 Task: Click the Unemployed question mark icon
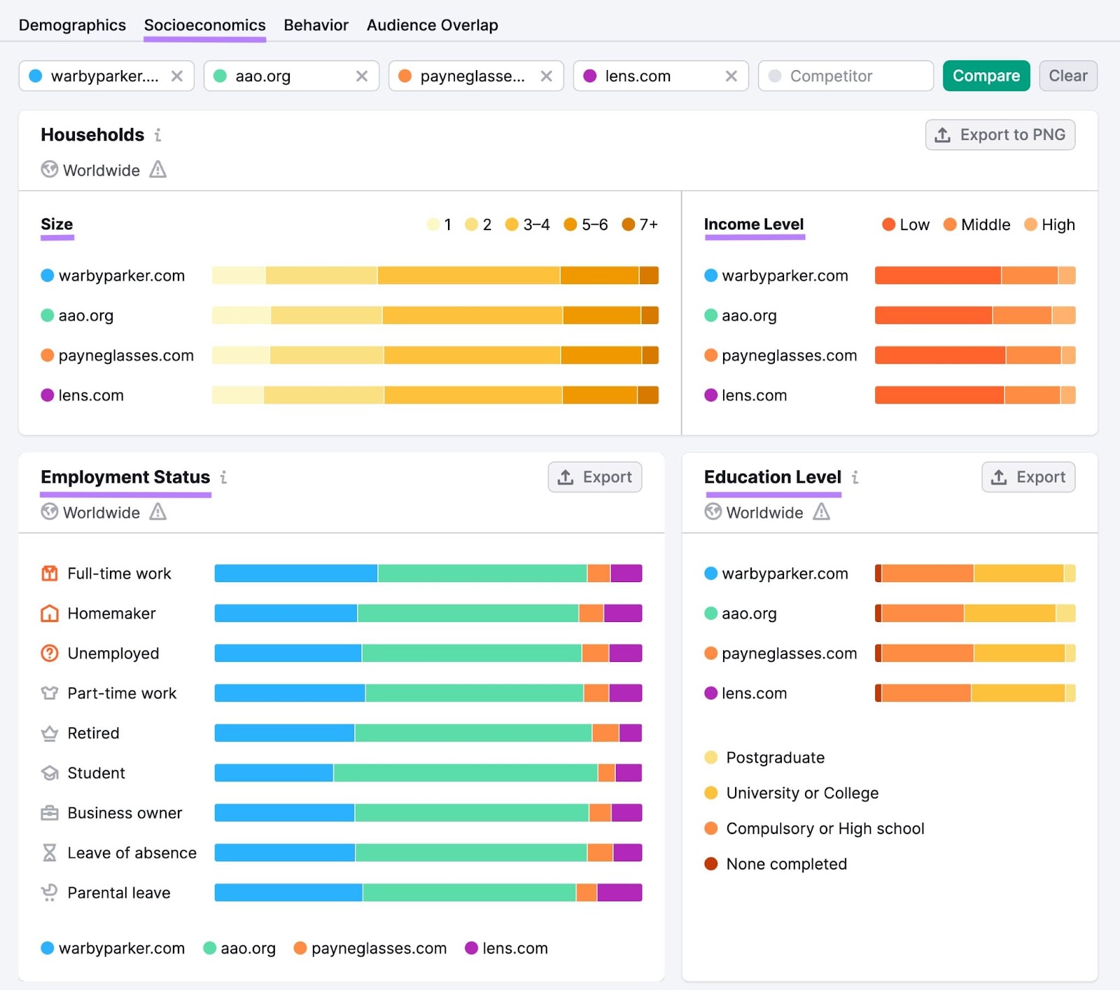coord(49,653)
